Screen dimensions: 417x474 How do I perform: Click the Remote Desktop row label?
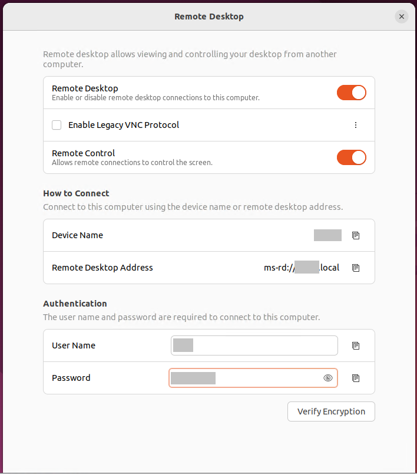coord(85,88)
